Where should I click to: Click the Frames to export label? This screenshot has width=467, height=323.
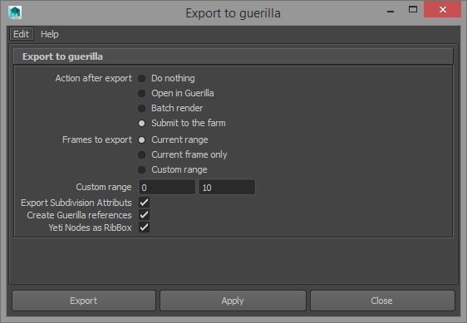pyautogui.click(x=97, y=139)
